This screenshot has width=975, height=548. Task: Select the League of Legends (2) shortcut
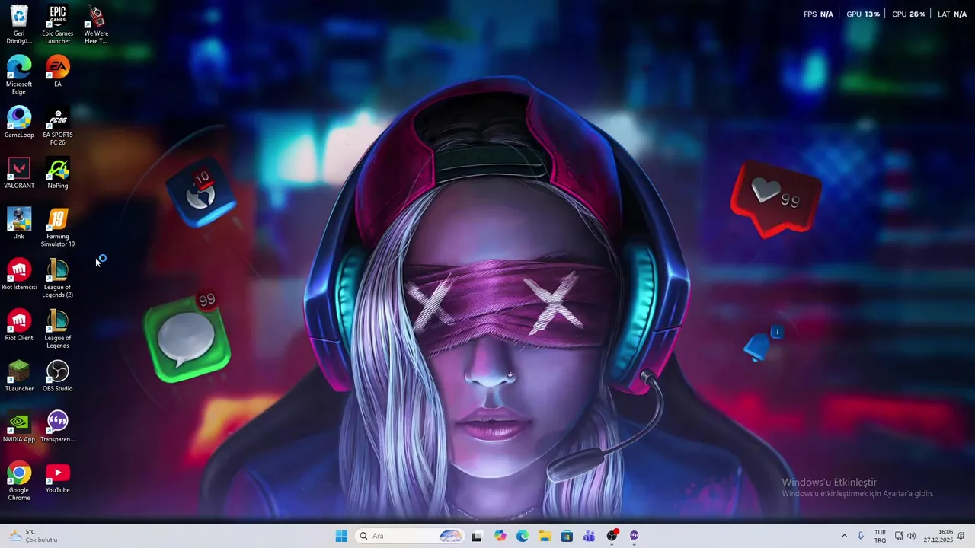[x=58, y=279]
